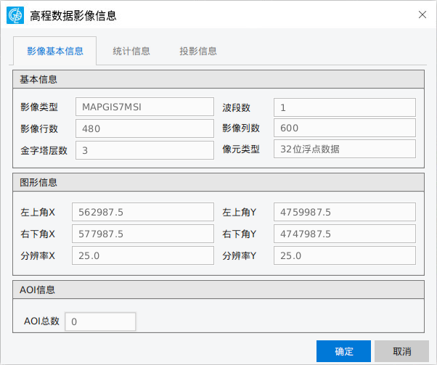
Task: Click the 左上角X coordinate field
Action: tap(144, 213)
